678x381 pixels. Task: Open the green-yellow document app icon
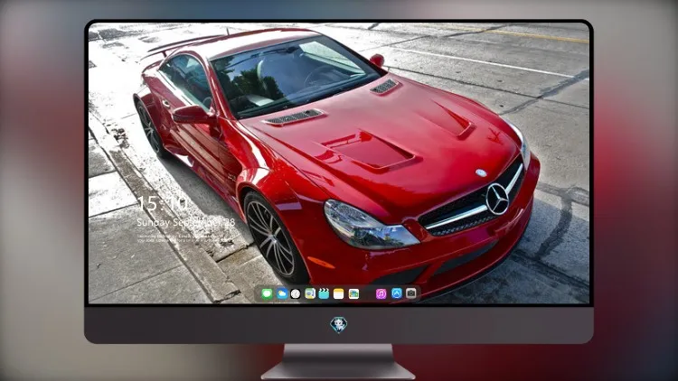310,293
